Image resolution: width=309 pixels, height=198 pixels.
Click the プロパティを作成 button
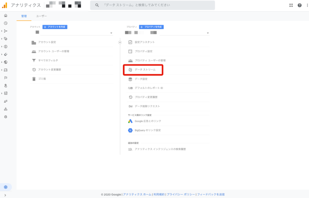151,27
